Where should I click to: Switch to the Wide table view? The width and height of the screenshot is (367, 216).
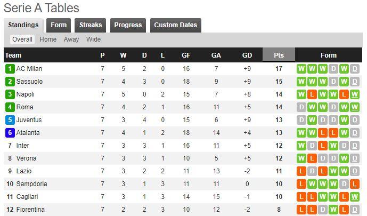93,39
